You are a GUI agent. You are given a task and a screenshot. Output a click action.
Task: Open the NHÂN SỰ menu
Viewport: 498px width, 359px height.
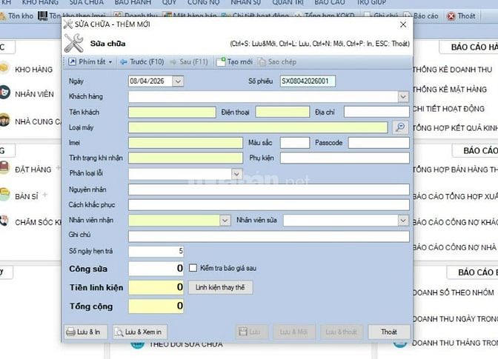(x=245, y=2)
